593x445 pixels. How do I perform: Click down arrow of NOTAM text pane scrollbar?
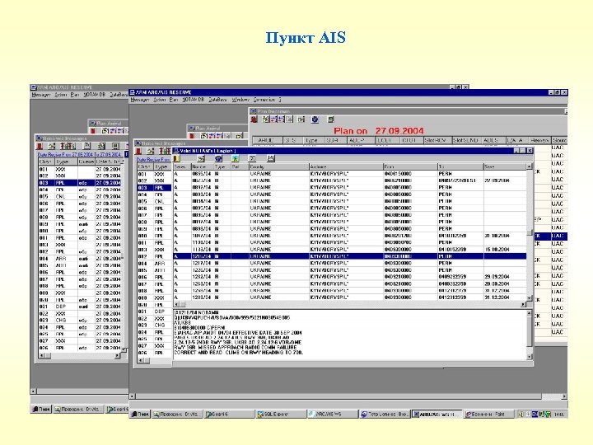pyautogui.click(x=530, y=357)
